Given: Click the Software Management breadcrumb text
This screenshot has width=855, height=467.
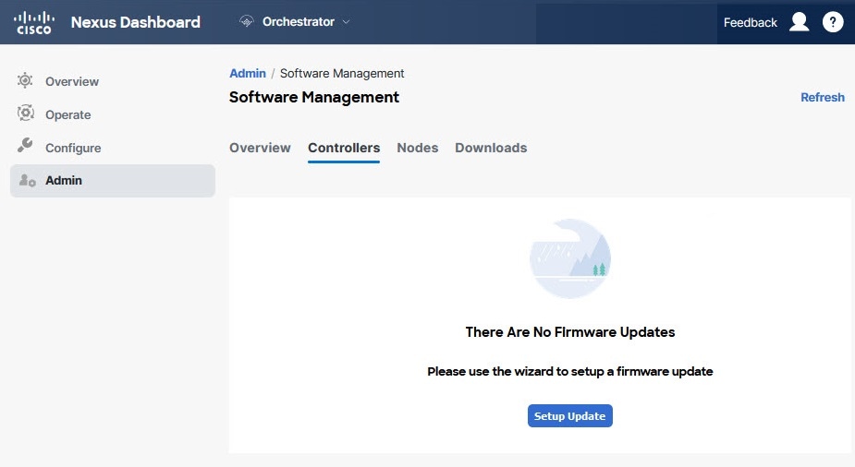Looking at the screenshot, I should point(342,74).
